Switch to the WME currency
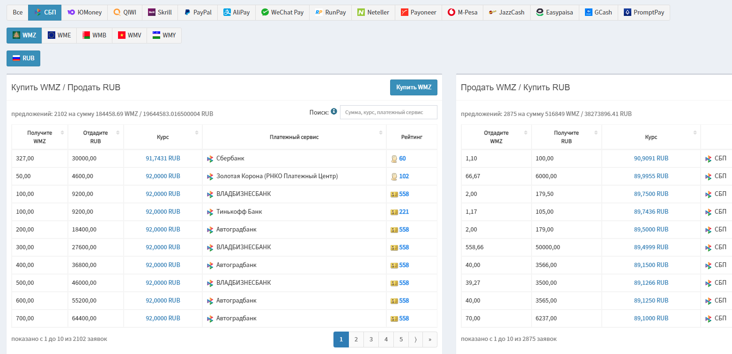This screenshot has height=354, width=732. [59, 36]
